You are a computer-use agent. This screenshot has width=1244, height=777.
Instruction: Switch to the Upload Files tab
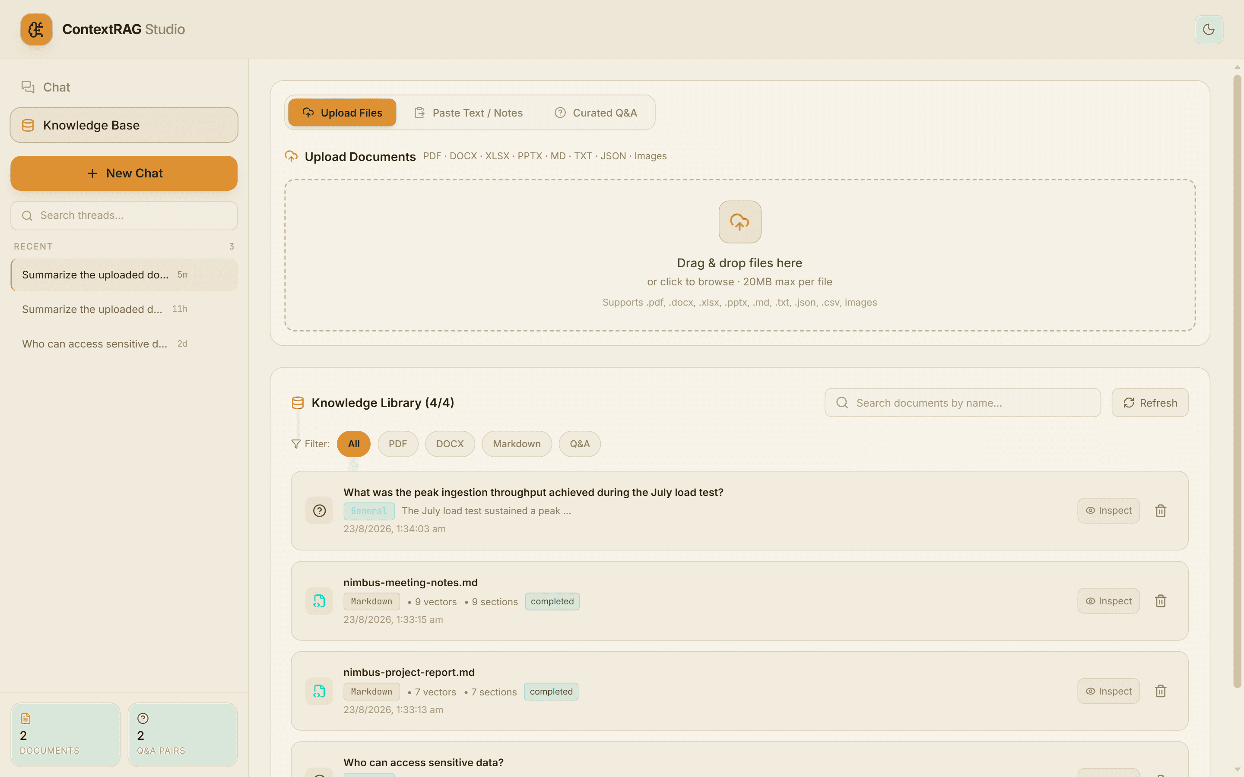point(342,113)
